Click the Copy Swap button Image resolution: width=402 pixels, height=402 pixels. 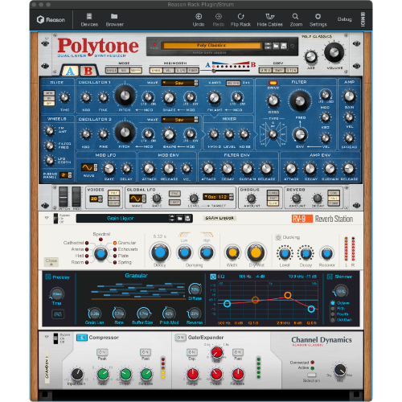(x=278, y=71)
